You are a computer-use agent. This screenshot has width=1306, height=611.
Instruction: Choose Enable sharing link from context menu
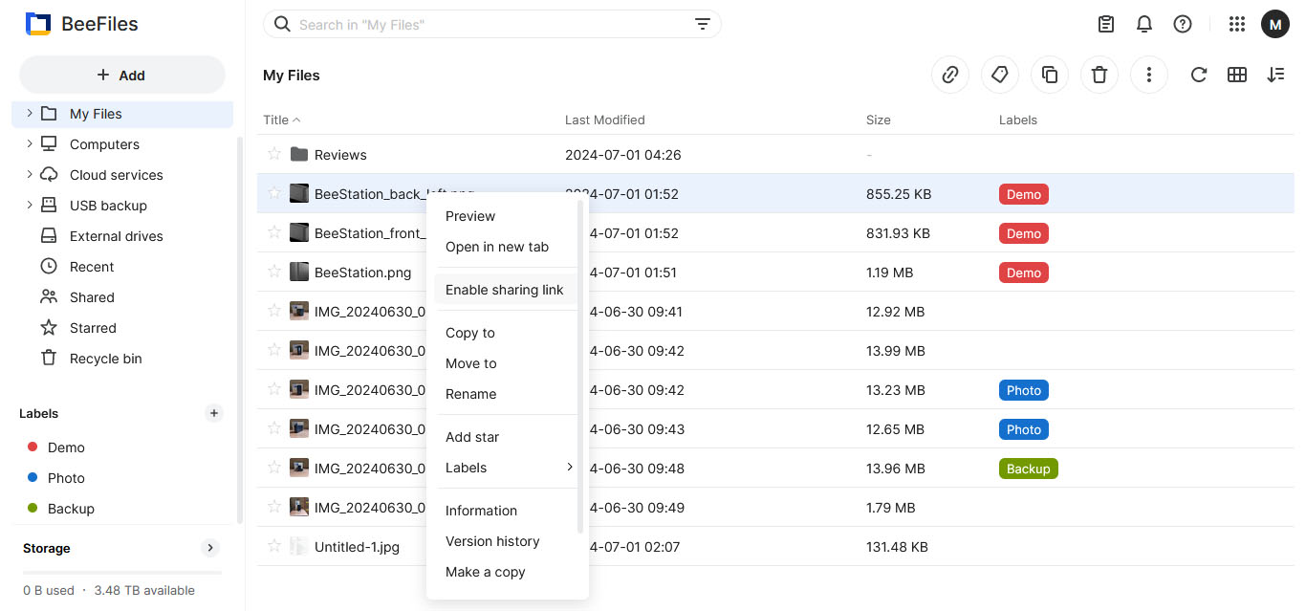(505, 290)
